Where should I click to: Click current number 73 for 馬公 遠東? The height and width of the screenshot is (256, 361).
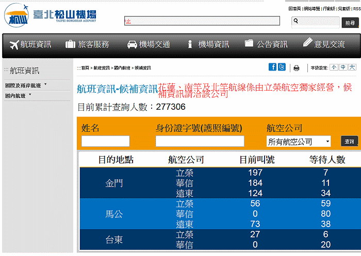coord(255,224)
